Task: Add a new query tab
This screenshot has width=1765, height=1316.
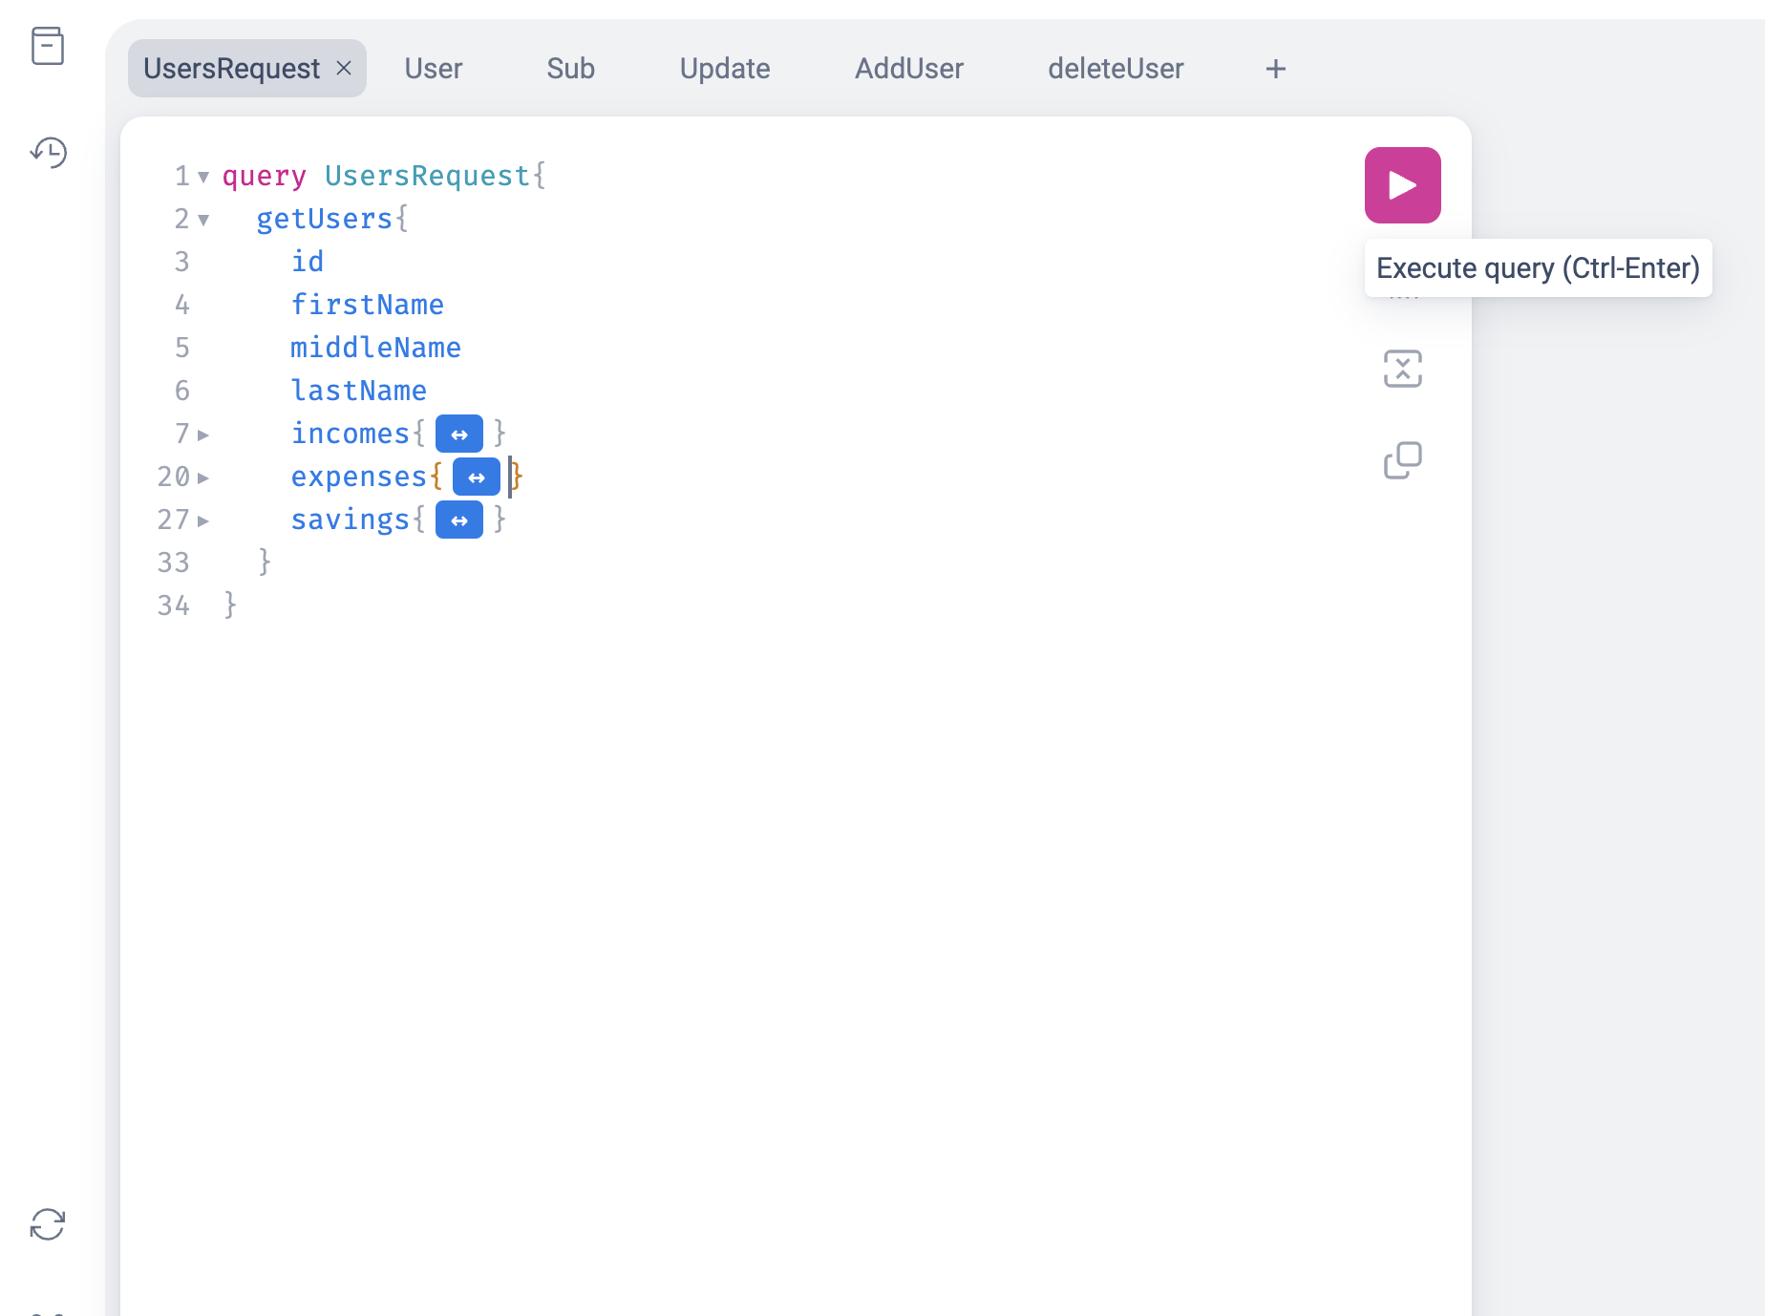Action: tap(1275, 68)
